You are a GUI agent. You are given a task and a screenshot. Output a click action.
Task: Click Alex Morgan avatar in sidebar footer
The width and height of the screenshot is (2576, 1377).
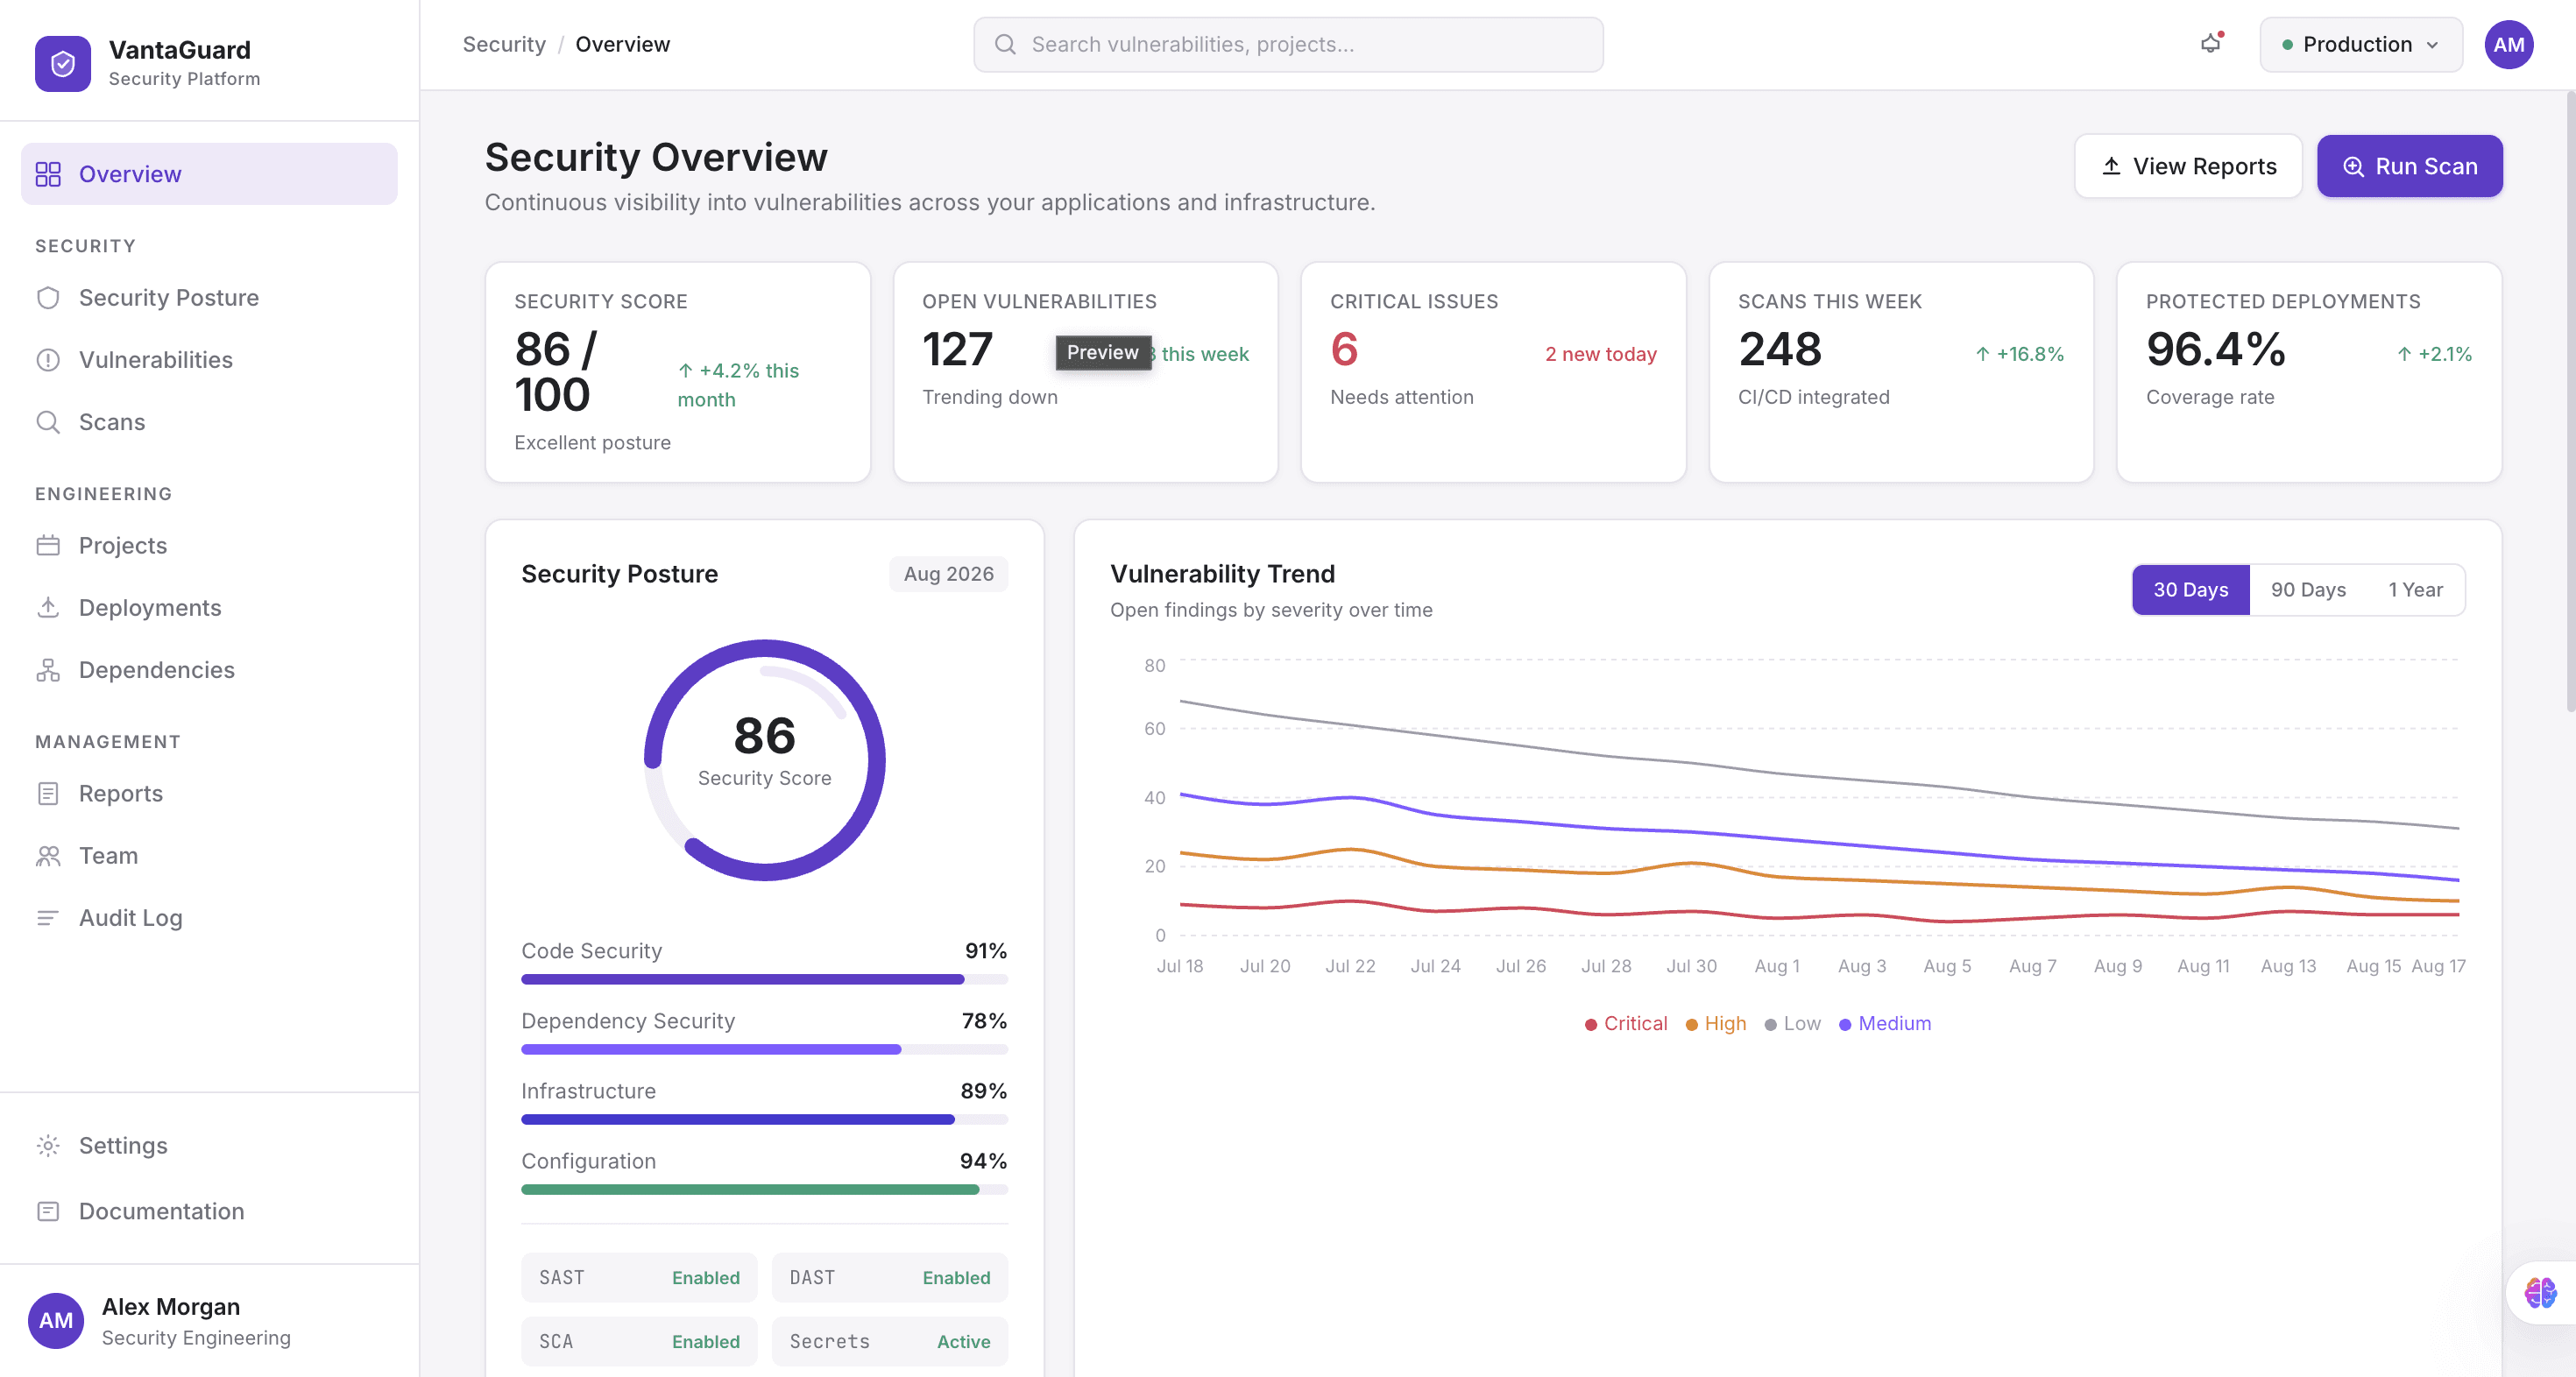(x=56, y=1320)
